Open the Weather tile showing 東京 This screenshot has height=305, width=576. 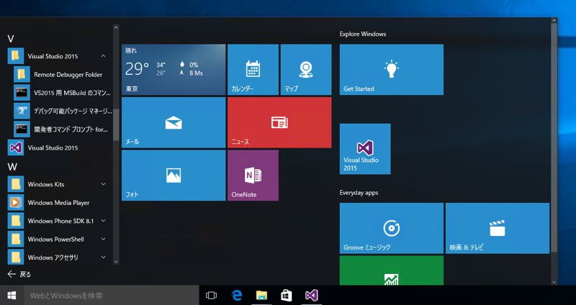click(174, 69)
